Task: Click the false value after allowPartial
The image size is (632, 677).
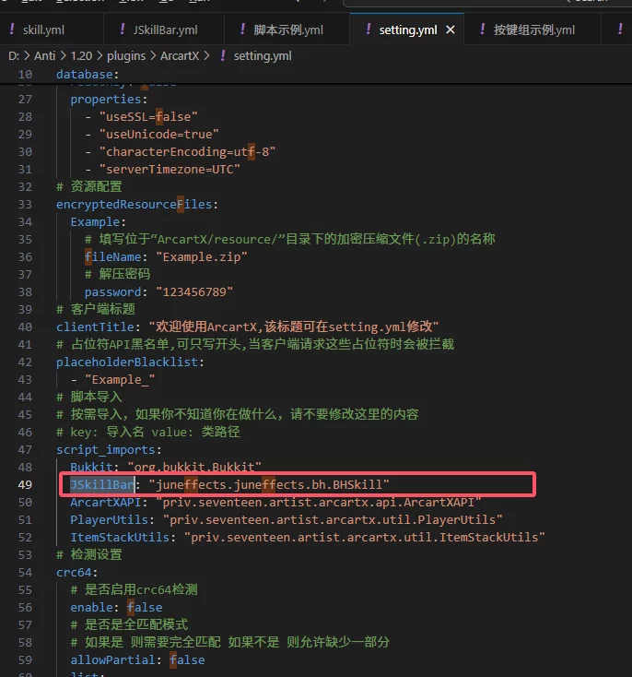Action: [x=187, y=660]
